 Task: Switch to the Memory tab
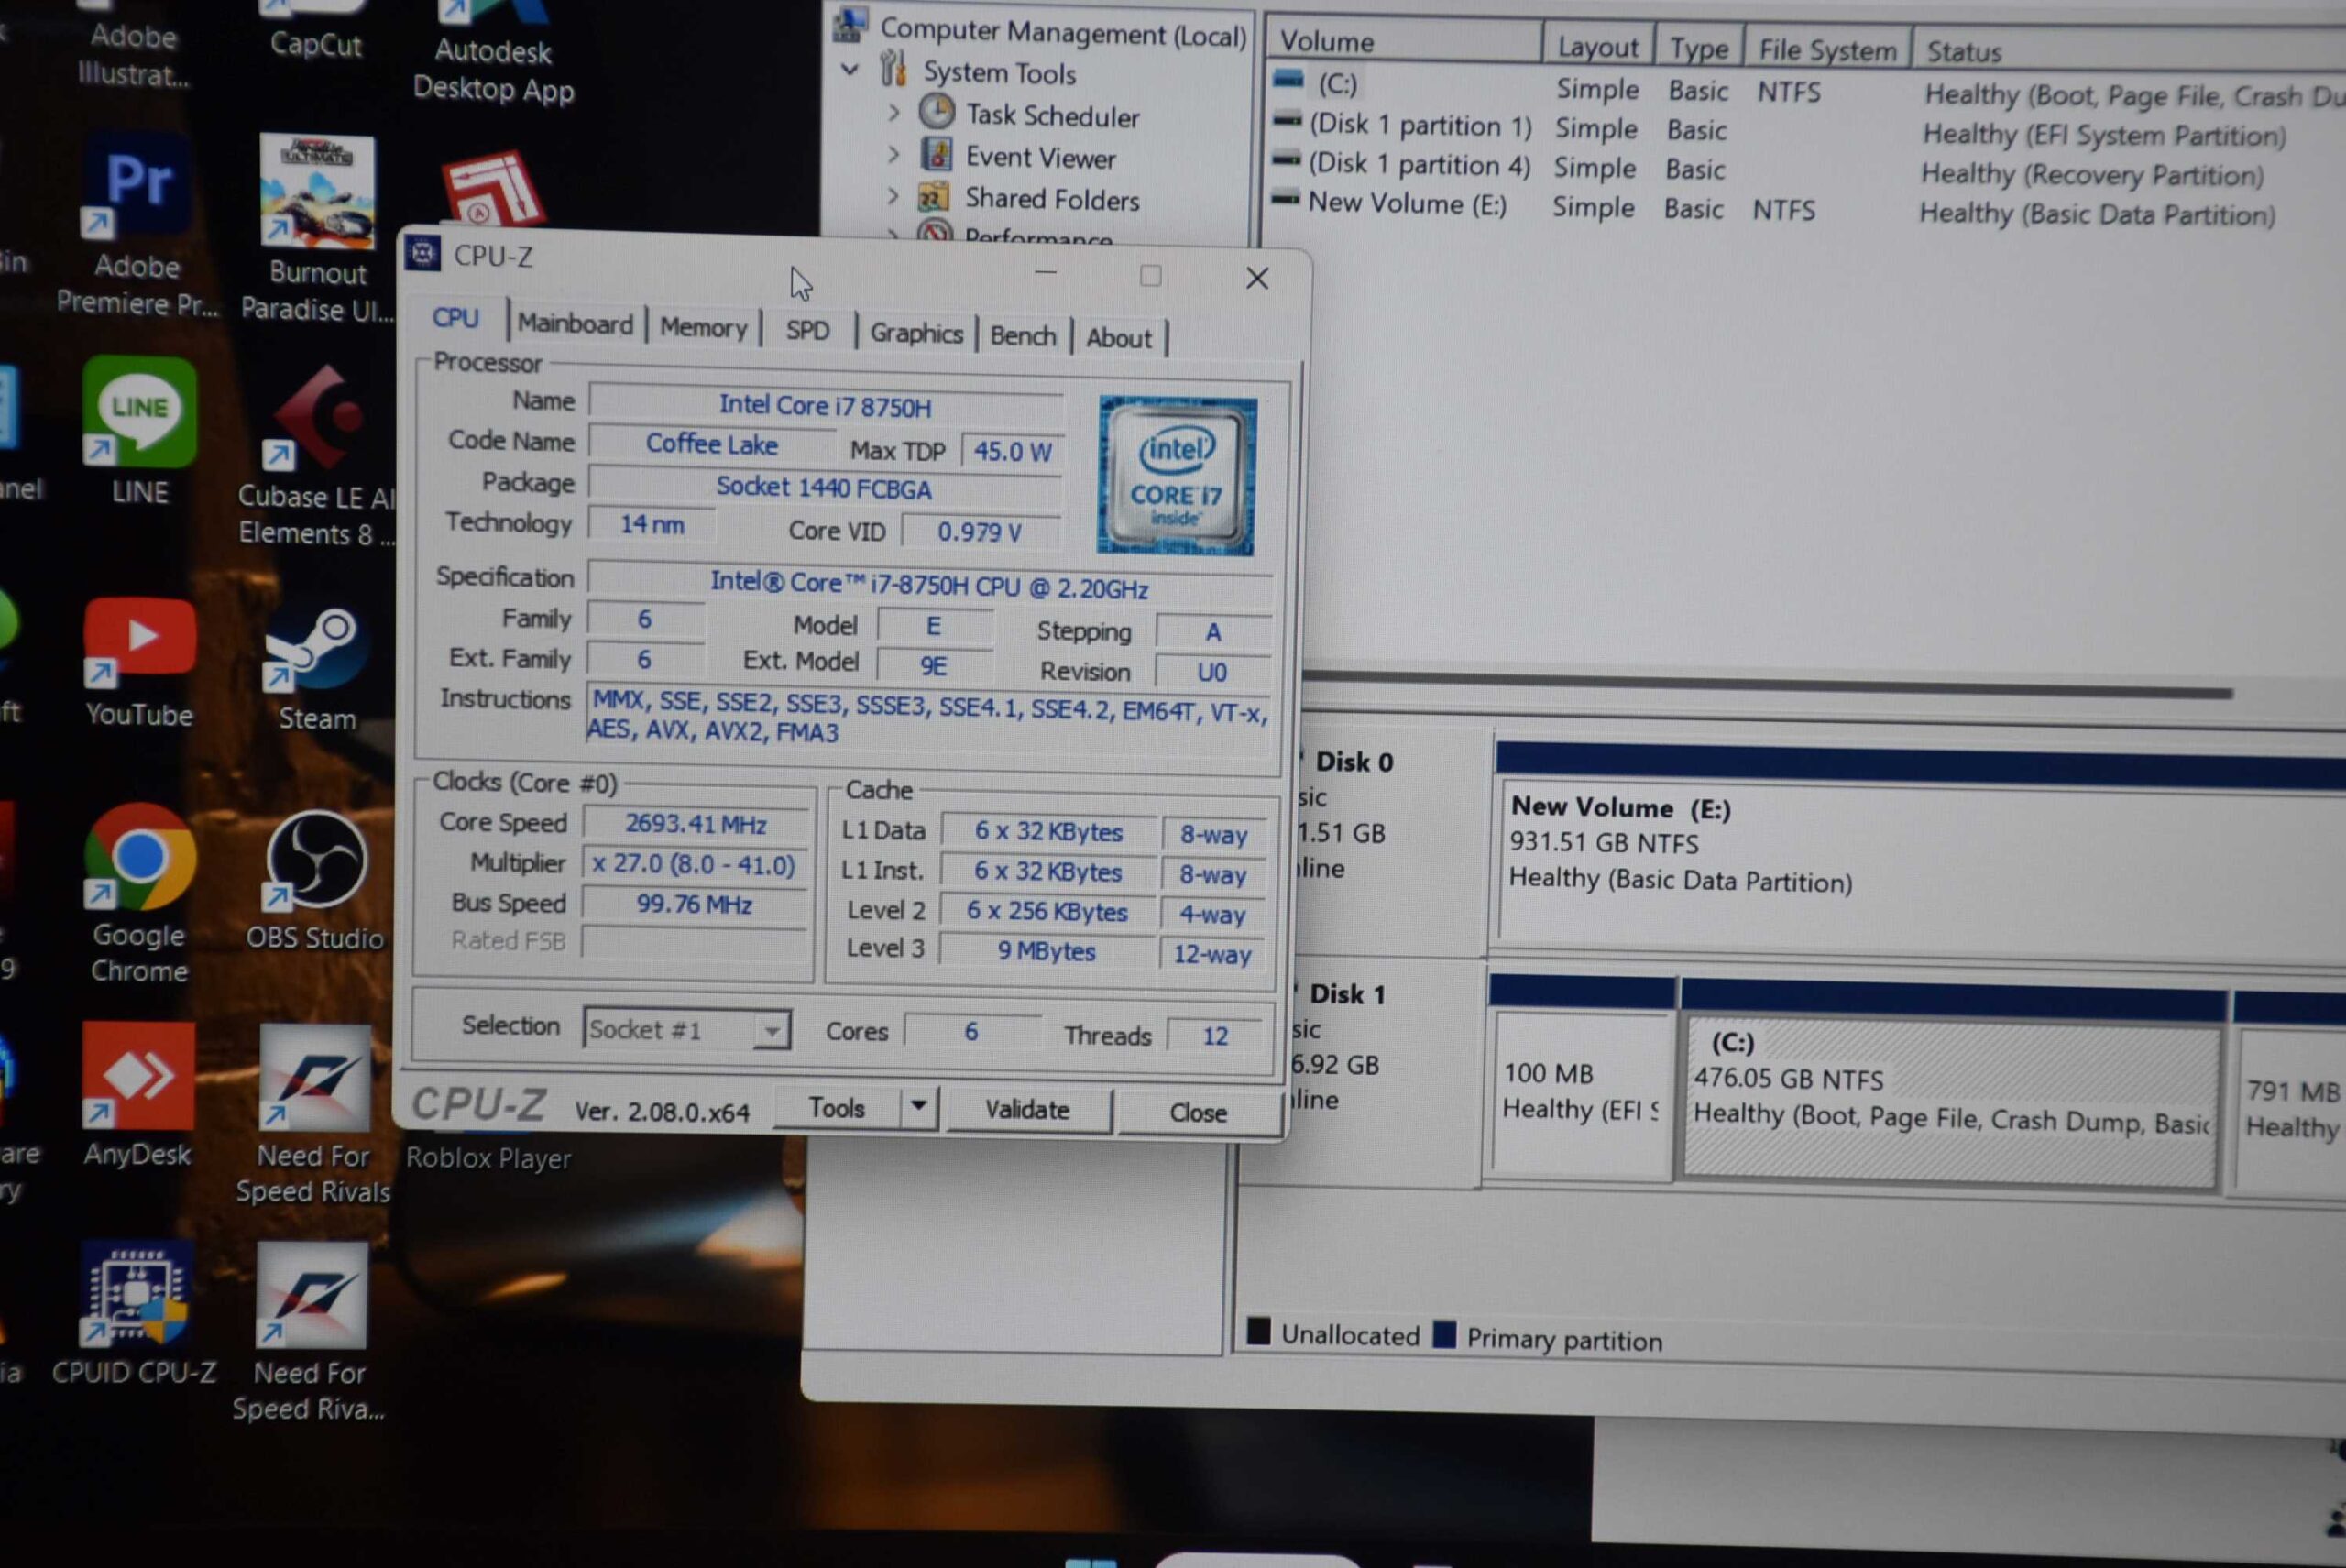703,328
